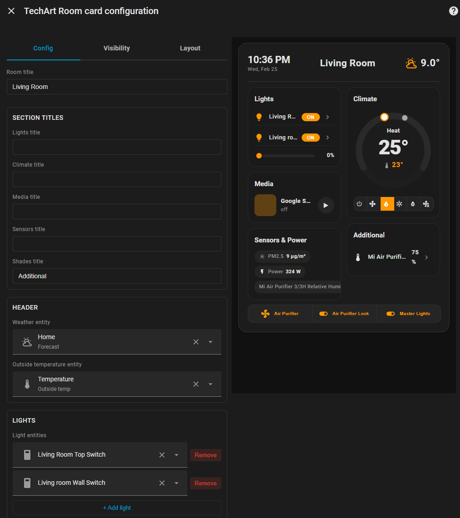This screenshot has width=460, height=518.
Task: Remove the Living room Wall Switch light
Action: [x=206, y=483]
